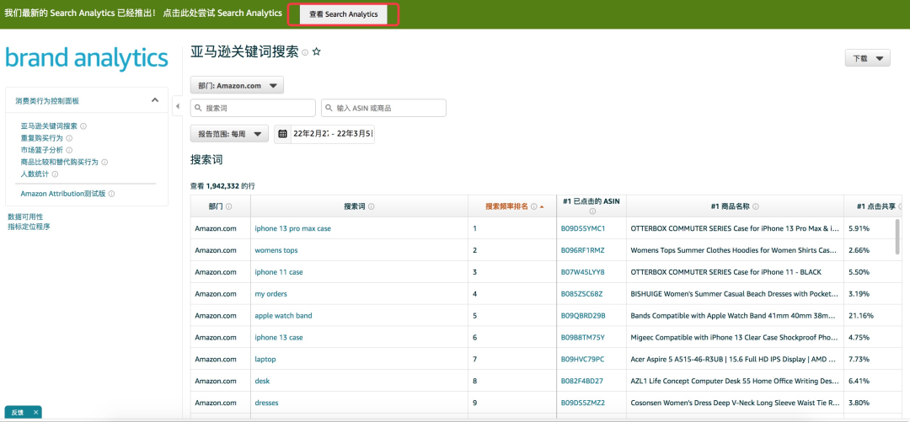
Task: Open ASIN B09DS5ZMZ2
Action: point(583,403)
